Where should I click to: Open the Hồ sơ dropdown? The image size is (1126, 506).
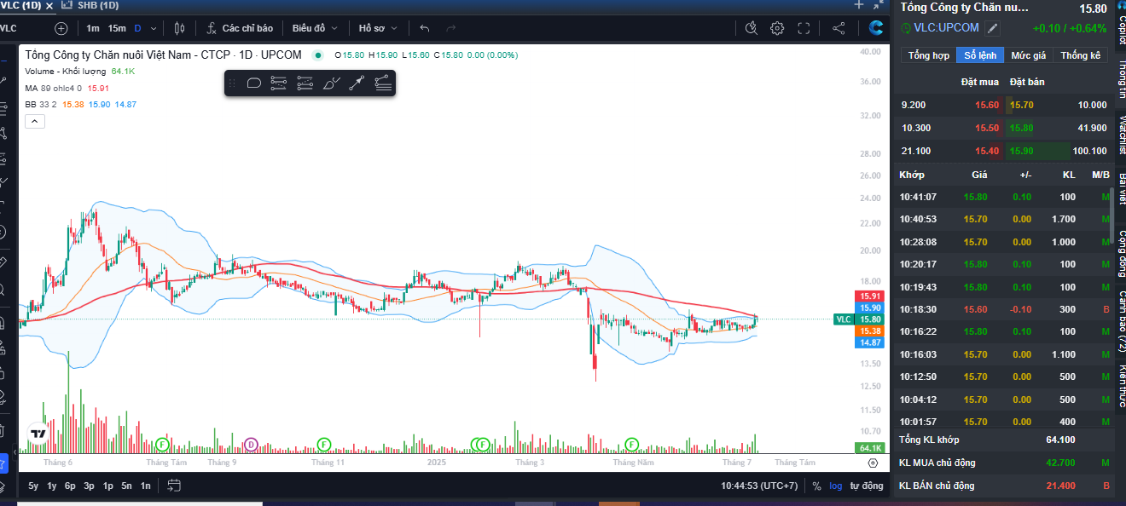pos(378,28)
